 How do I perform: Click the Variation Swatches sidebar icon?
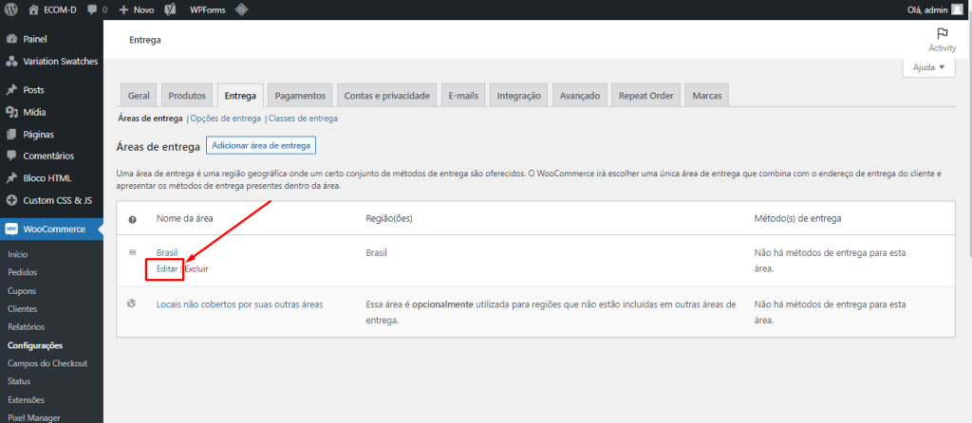[11, 62]
